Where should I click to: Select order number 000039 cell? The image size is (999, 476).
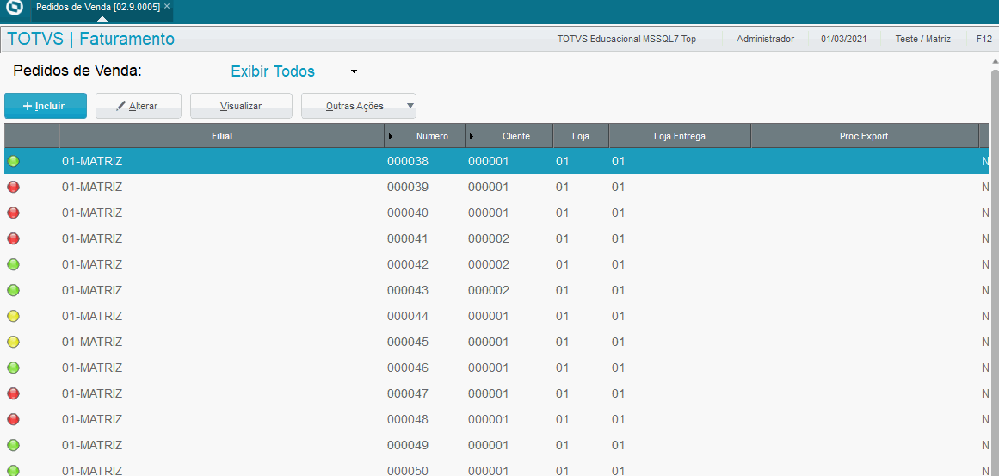[408, 188]
